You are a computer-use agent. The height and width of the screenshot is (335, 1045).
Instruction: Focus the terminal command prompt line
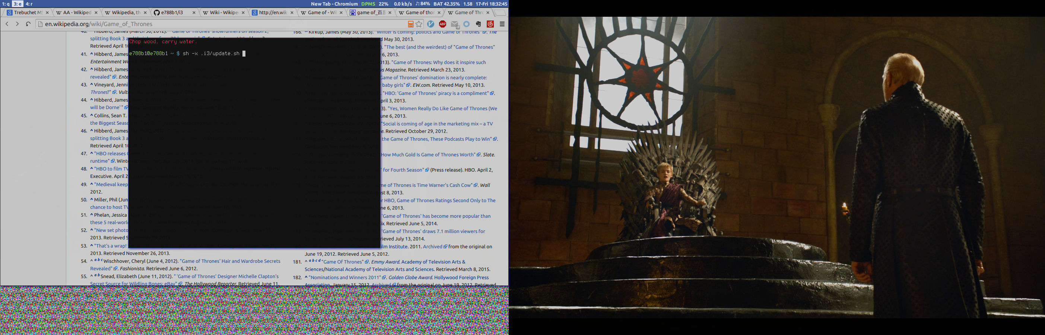(187, 54)
